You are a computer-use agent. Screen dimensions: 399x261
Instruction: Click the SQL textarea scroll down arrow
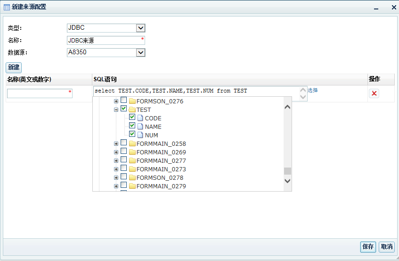pyautogui.click(x=303, y=97)
